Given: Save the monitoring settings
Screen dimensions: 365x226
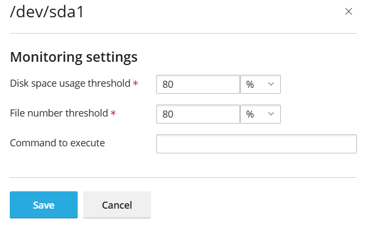Looking at the screenshot, I should [43, 205].
